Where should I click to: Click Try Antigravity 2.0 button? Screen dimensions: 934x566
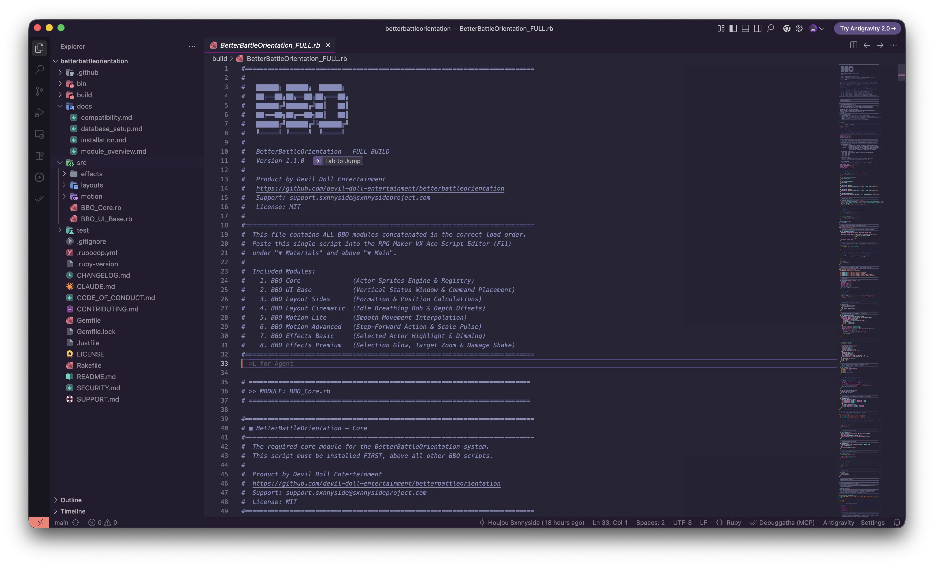[x=867, y=28]
